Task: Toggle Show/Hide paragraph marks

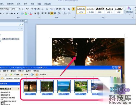Action: [73, 9]
